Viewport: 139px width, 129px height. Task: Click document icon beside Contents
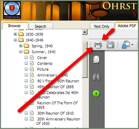pos(32,63)
